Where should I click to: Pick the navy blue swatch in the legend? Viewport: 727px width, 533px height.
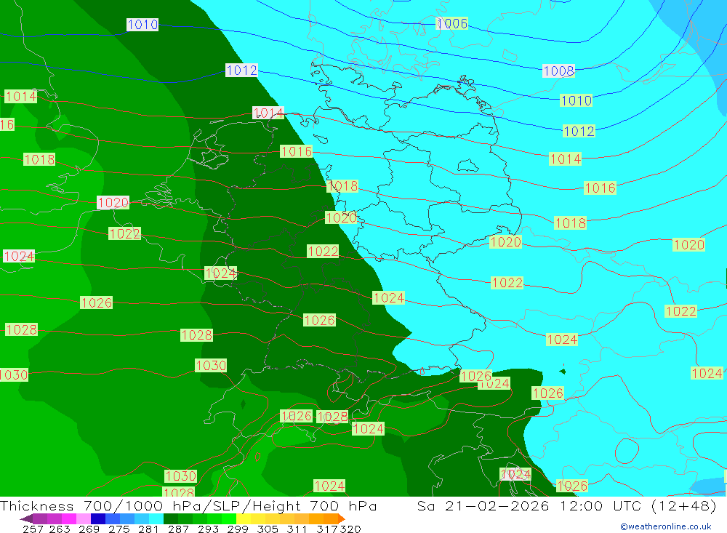(98, 518)
